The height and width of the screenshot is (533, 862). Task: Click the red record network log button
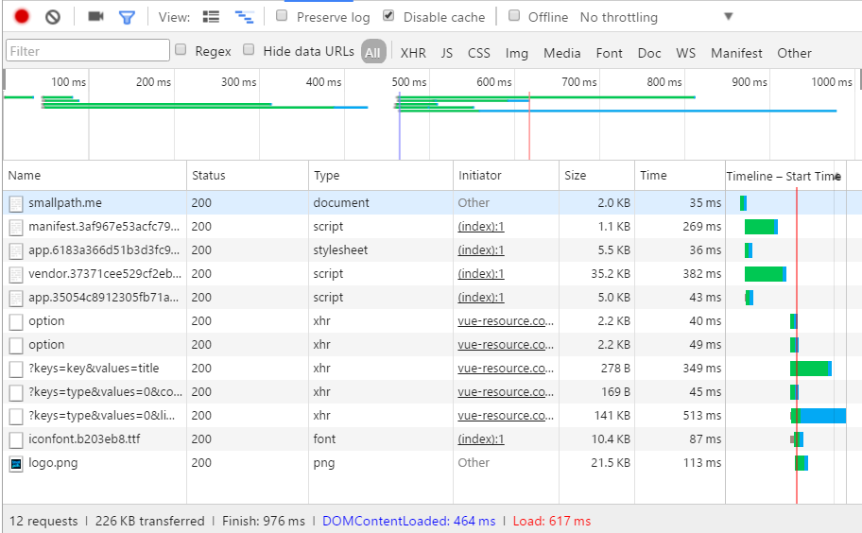(22, 16)
